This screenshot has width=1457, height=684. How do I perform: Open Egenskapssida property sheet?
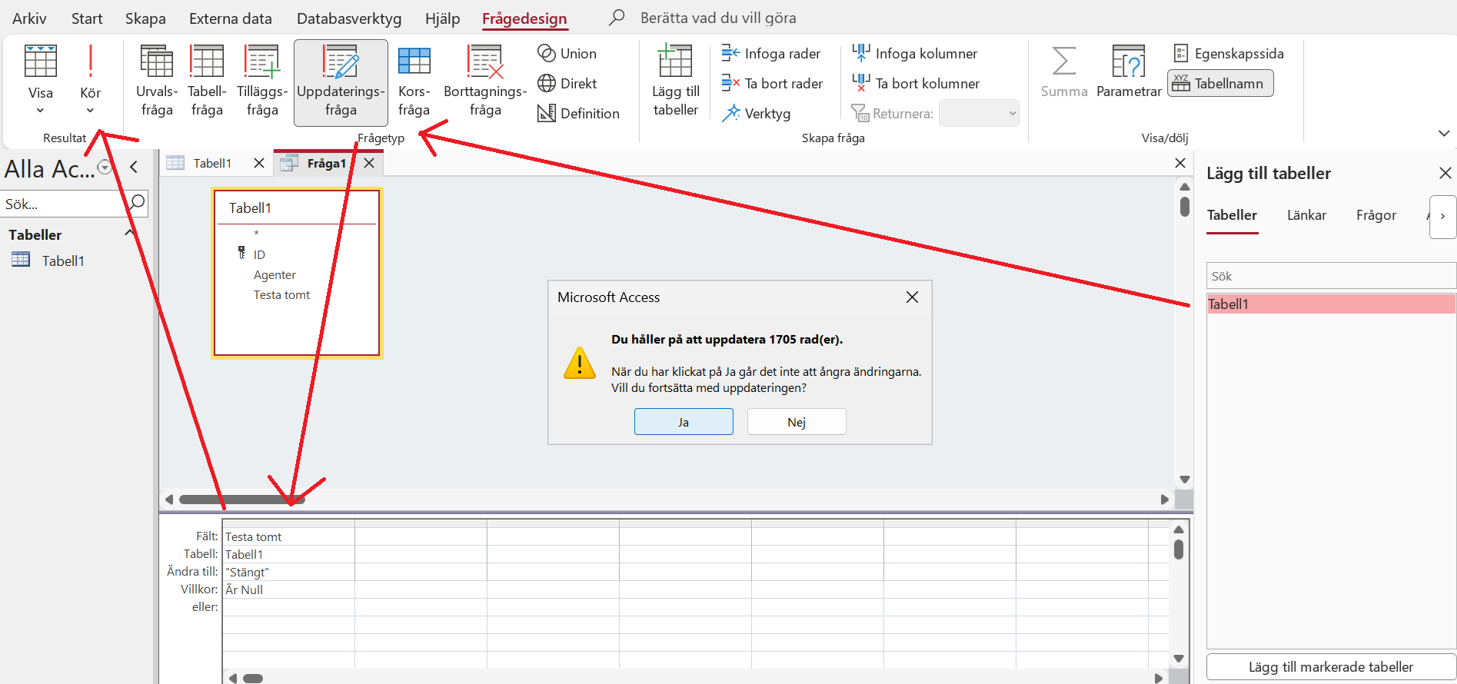tap(1229, 53)
